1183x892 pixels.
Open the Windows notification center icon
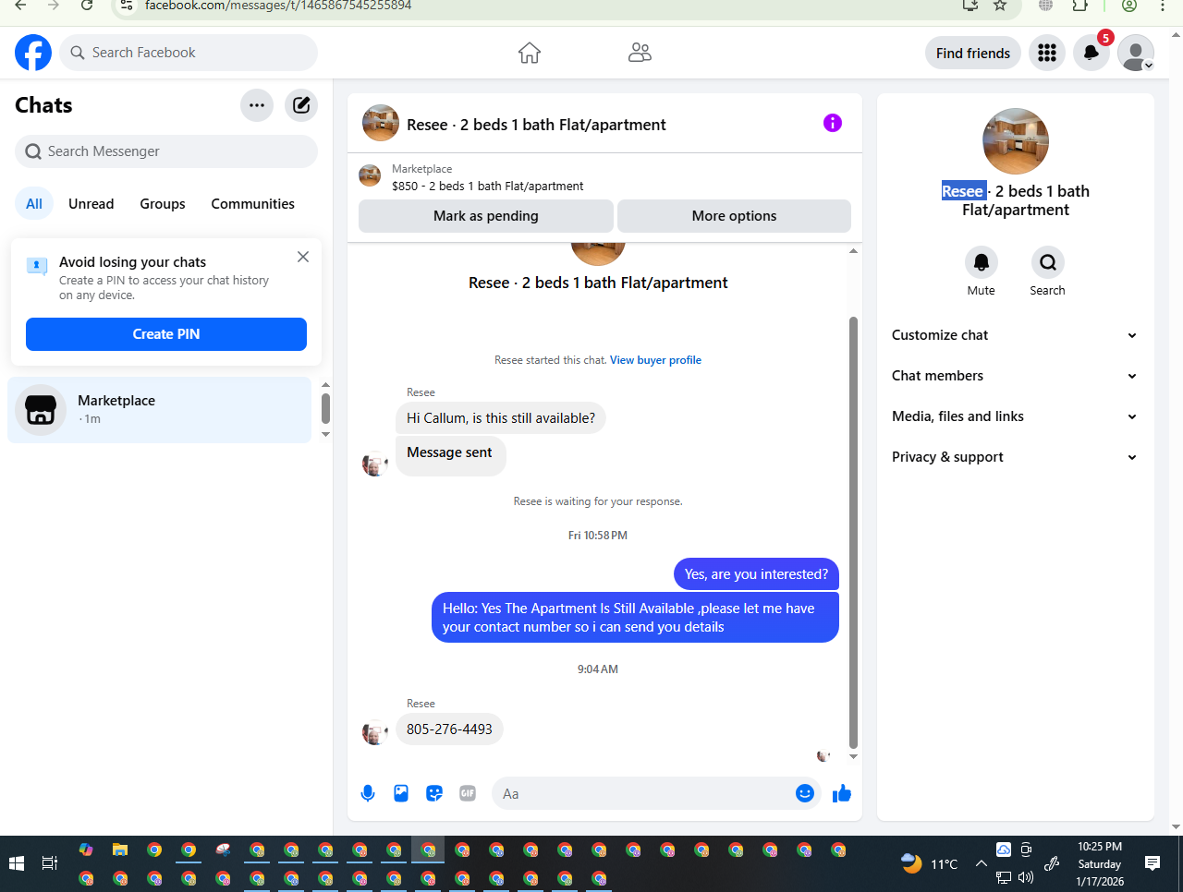point(1153,863)
